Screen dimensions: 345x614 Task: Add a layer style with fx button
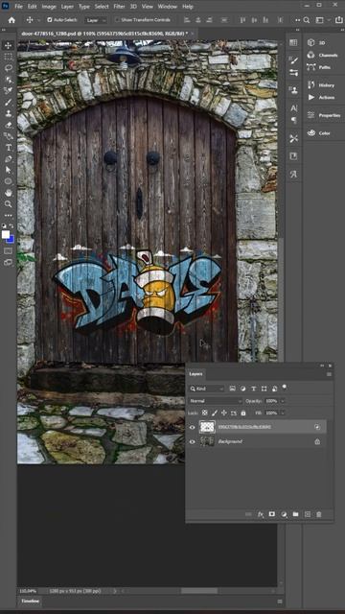261,514
